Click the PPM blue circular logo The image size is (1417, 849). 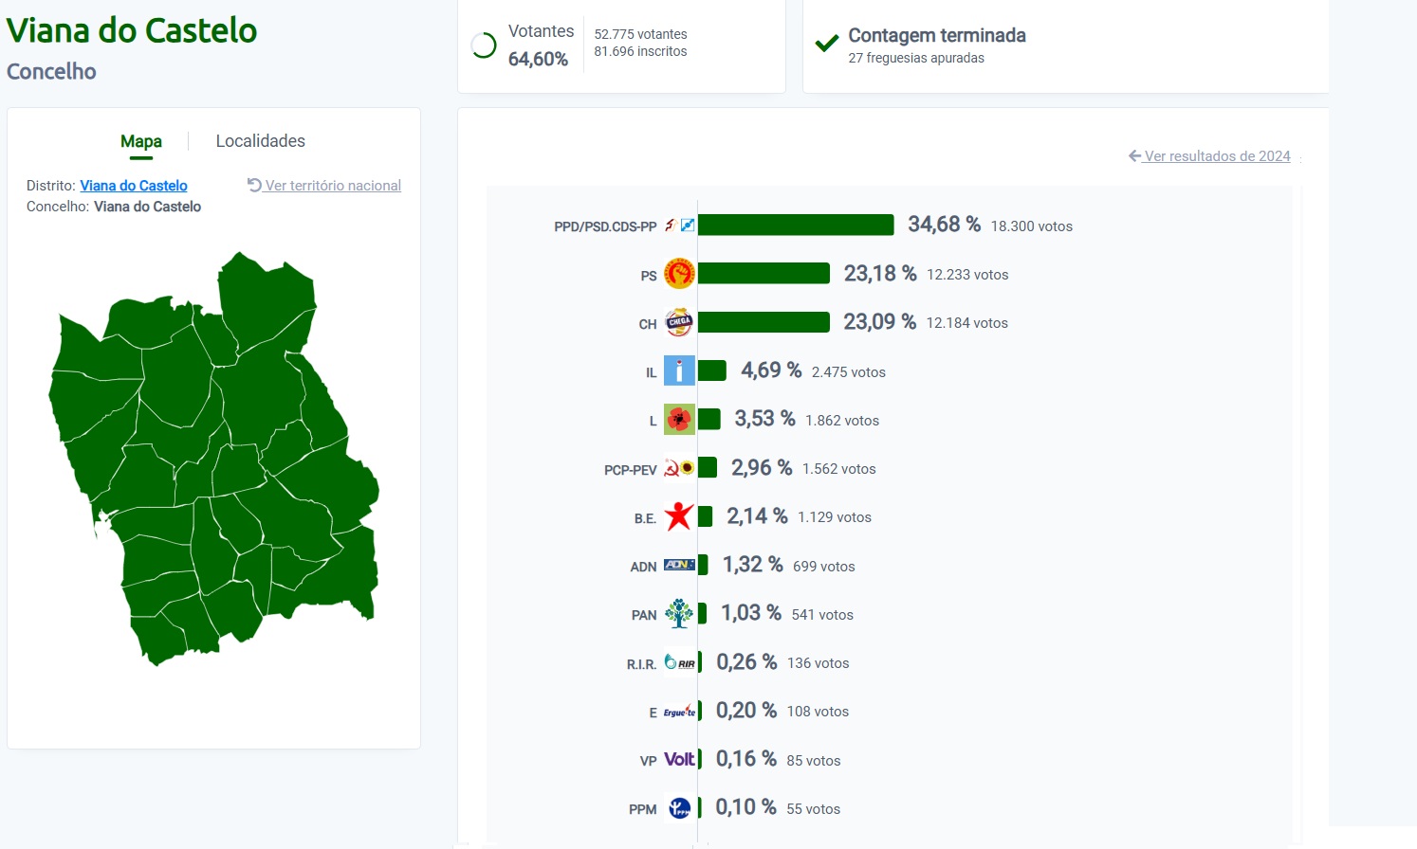tap(679, 808)
